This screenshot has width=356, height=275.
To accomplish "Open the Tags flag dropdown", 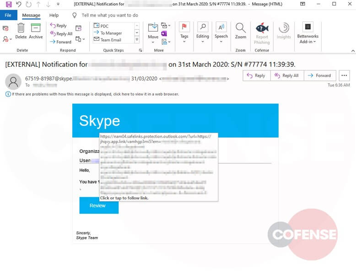I will click(x=184, y=32).
